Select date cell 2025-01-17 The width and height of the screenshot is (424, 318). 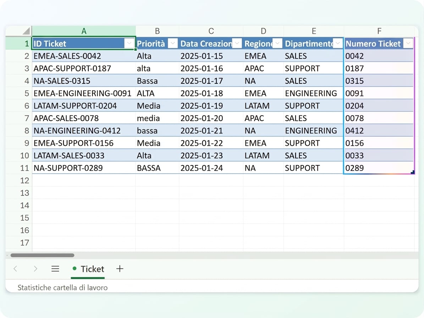tap(211, 81)
